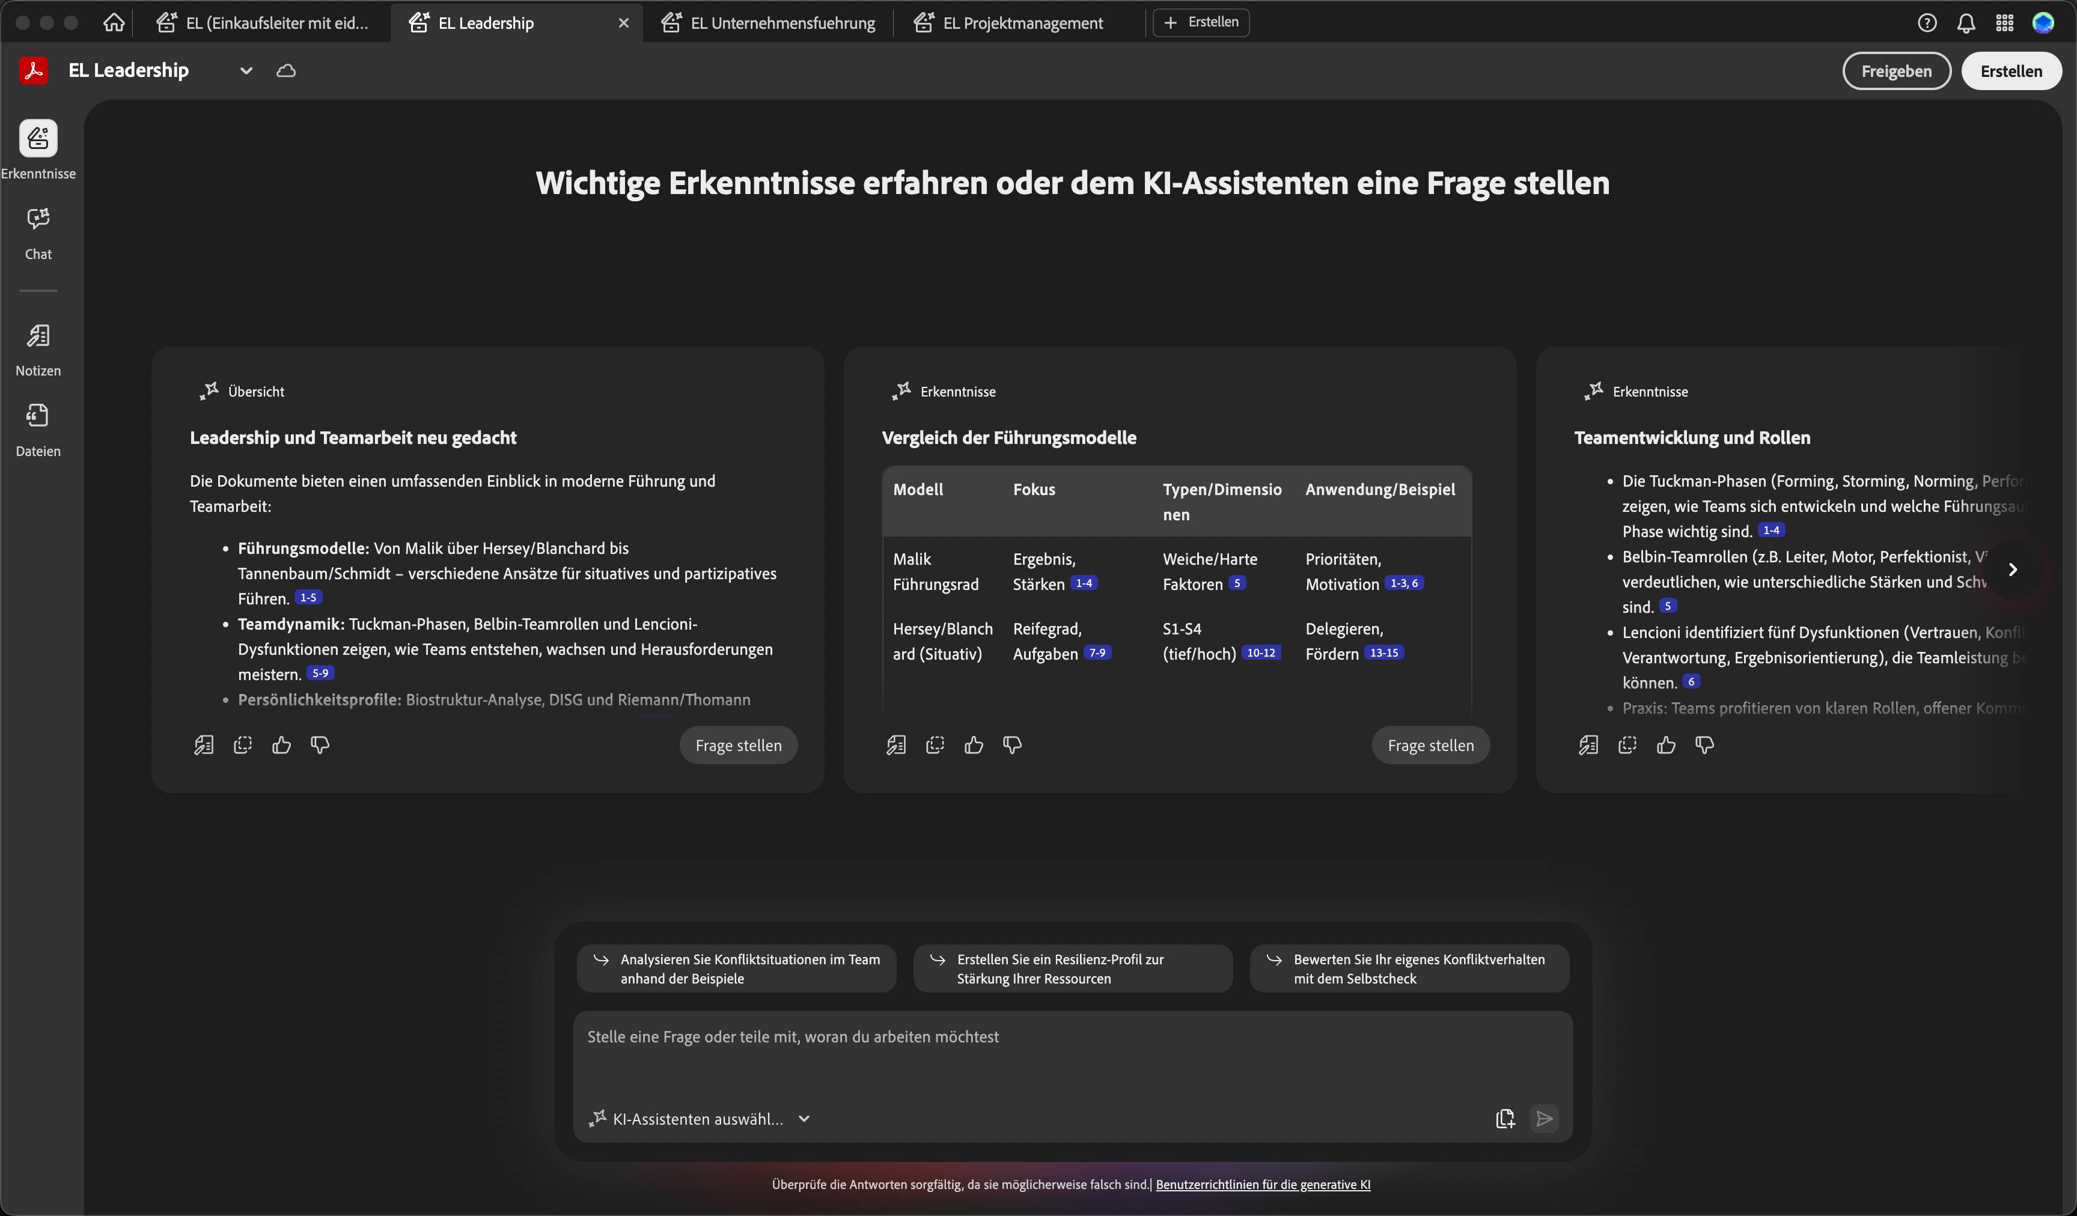
Task: Save the Übersicht card to notes
Action: click(204, 745)
